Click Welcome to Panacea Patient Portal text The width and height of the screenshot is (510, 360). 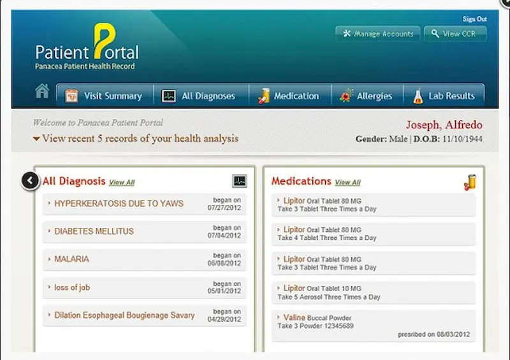click(98, 123)
